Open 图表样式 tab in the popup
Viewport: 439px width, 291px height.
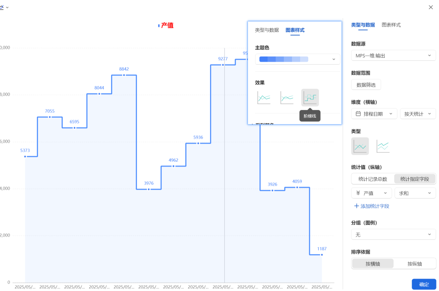pyautogui.click(x=295, y=30)
